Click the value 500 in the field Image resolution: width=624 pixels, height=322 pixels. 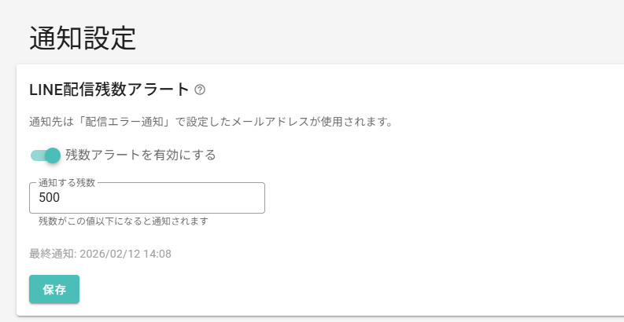tap(50, 198)
